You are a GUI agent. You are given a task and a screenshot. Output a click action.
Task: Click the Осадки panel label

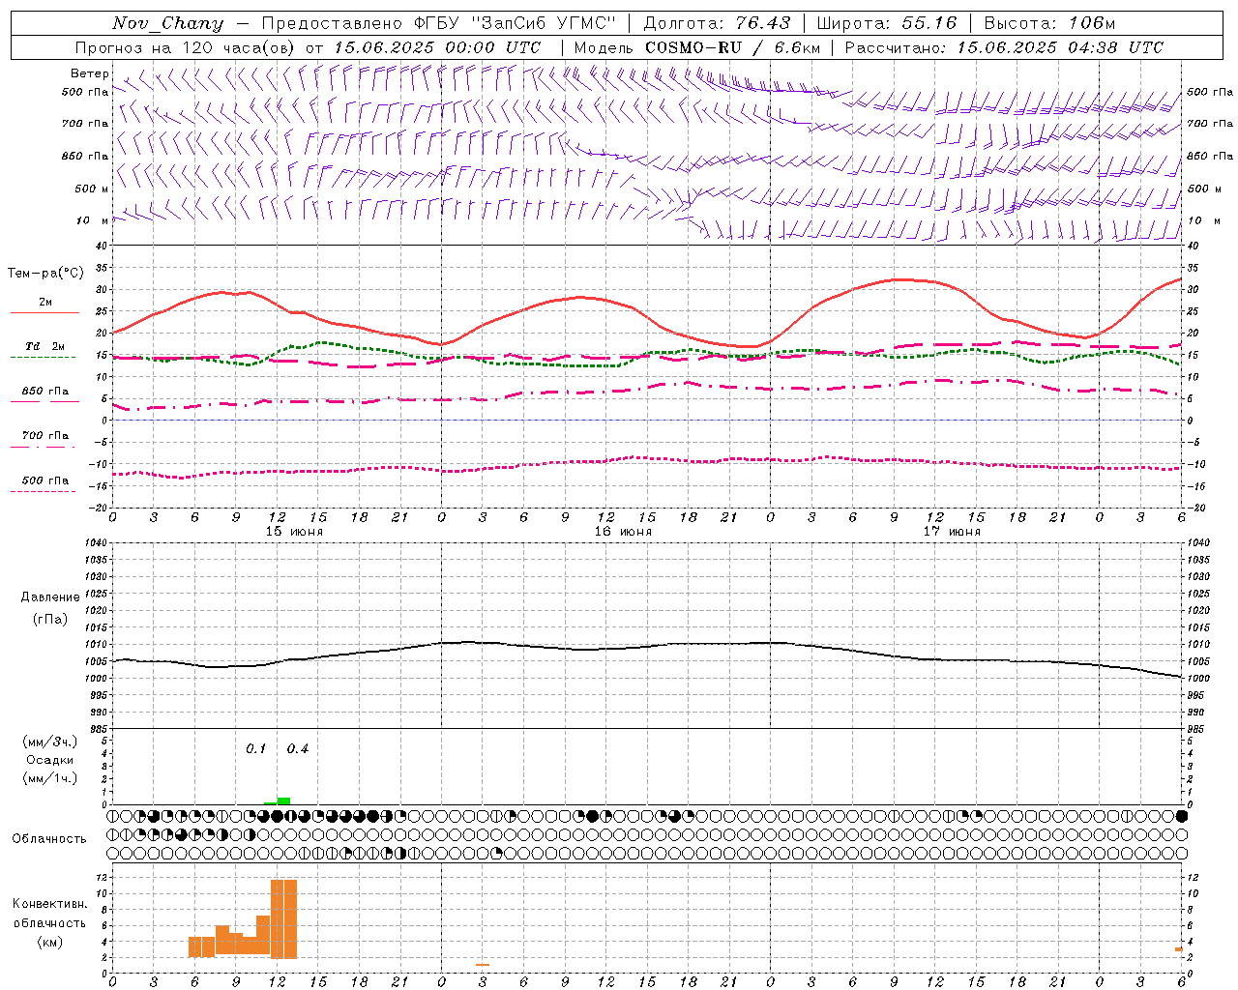tap(50, 760)
